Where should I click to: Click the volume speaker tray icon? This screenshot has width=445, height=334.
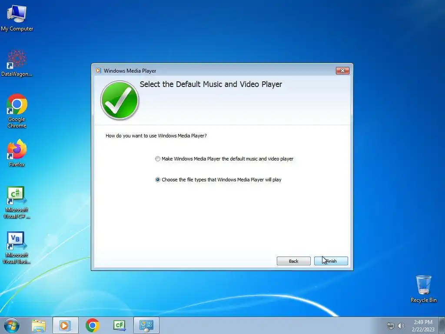tap(401, 326)
